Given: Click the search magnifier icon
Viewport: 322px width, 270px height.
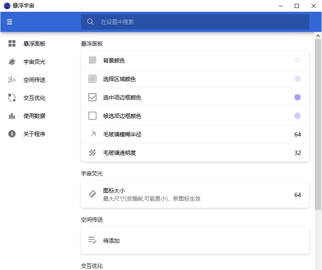Looking at the screenshot, I should pyautogui.click(x=90, y=22).
